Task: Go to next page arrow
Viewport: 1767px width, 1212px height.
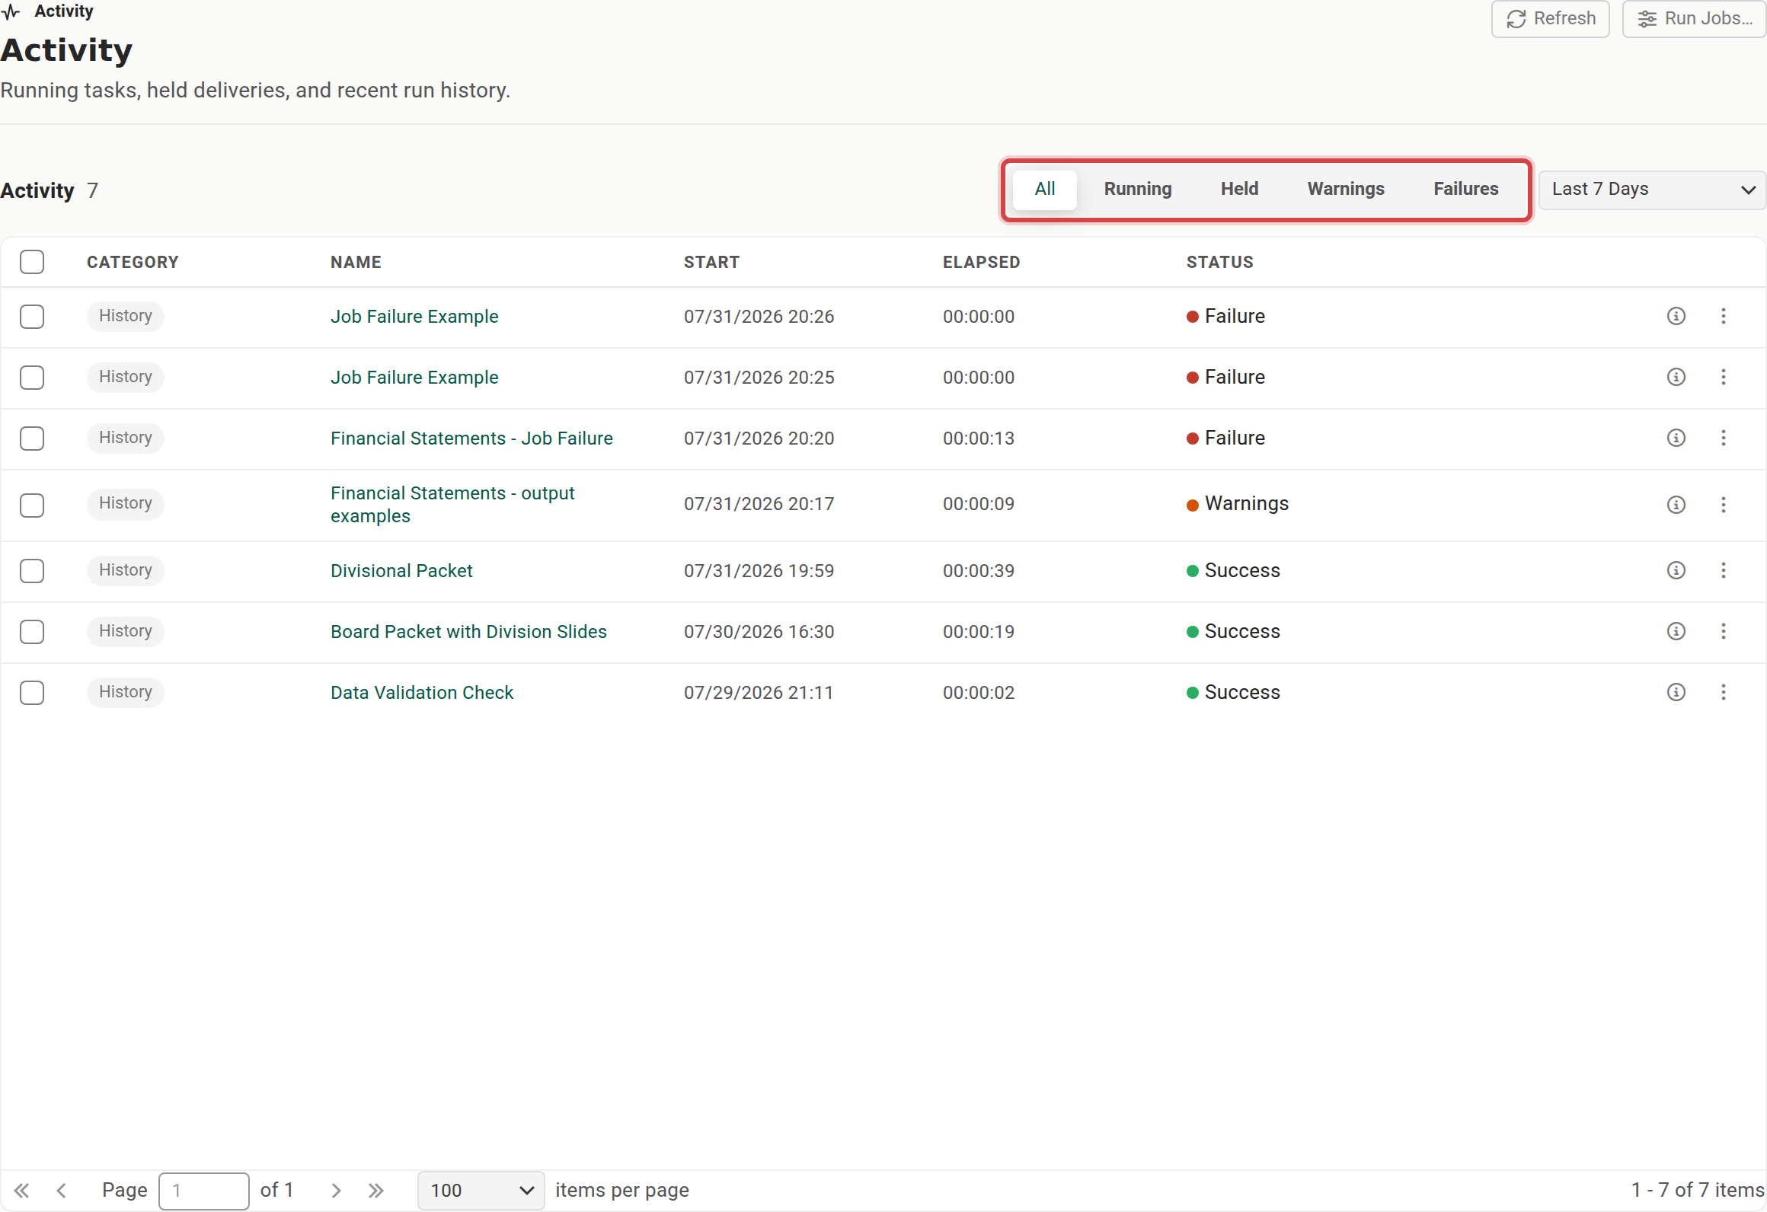Action: pos(336,1191)
